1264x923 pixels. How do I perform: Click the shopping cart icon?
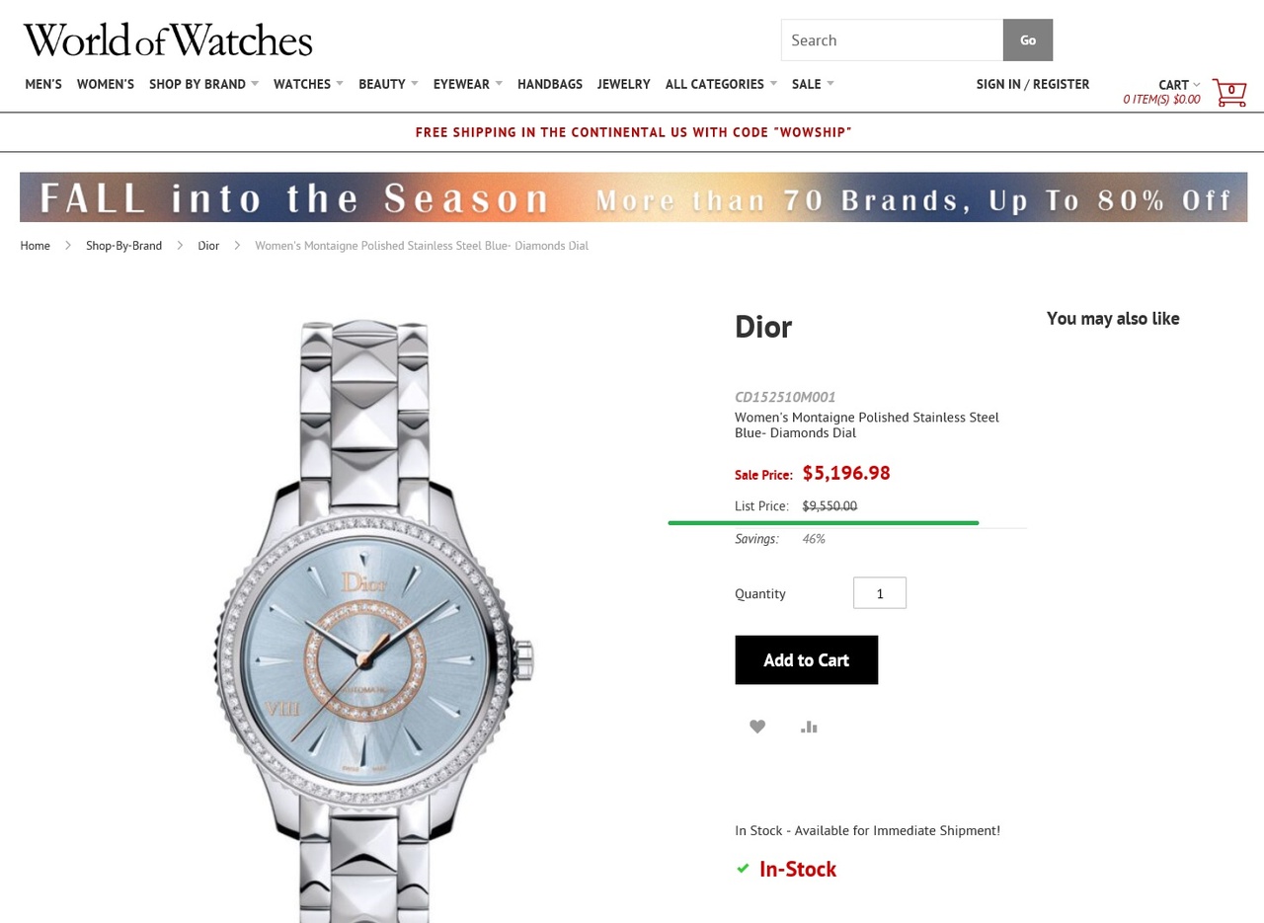point(1229,92)
